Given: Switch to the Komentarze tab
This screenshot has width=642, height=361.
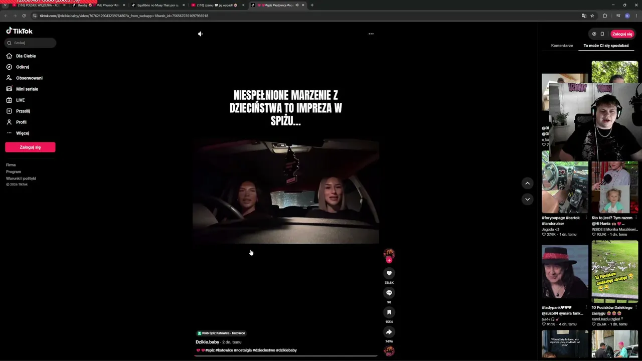Looking at the screenshot, I should tap(562, 46).
